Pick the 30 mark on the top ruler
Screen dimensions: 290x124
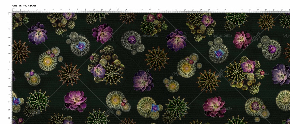click(x=257, y=10)
